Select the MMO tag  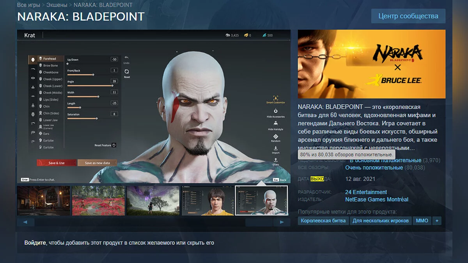[x=422, y=221]
